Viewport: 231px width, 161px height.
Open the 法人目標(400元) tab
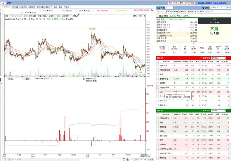(201, 12)
